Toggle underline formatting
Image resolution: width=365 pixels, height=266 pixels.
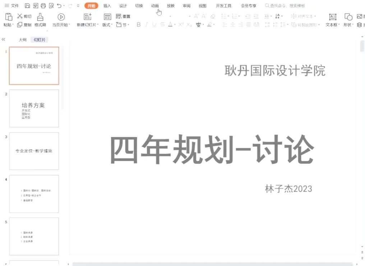pos(154,25)
